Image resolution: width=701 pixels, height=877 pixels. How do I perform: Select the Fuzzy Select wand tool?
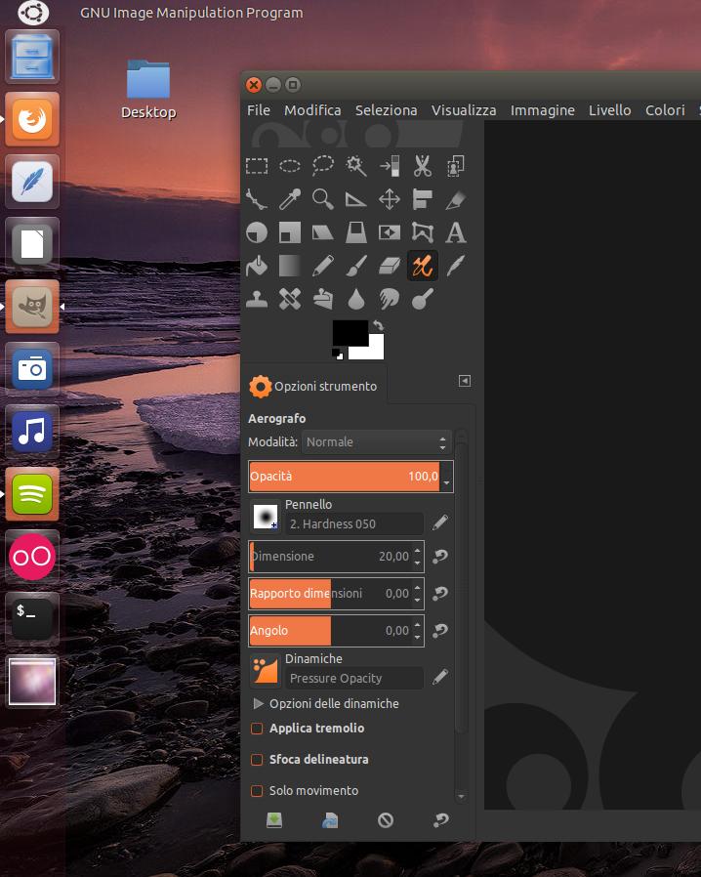356,166
